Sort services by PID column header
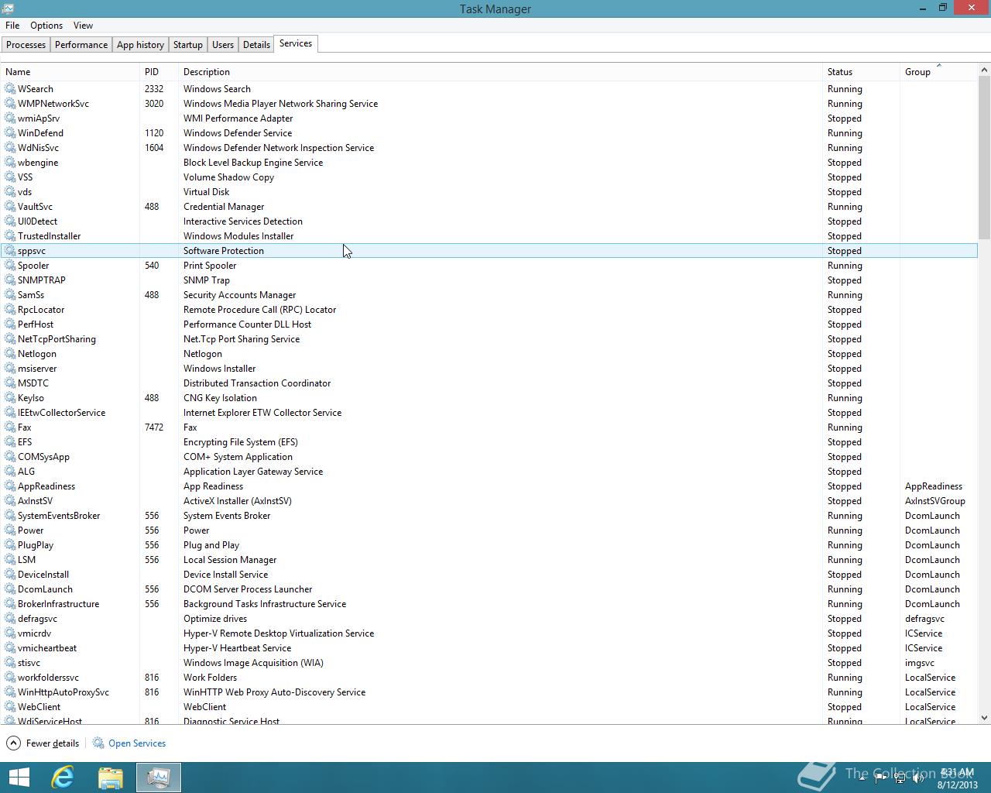Viewport: 991px width, 793px height. [x=159, y=72]
